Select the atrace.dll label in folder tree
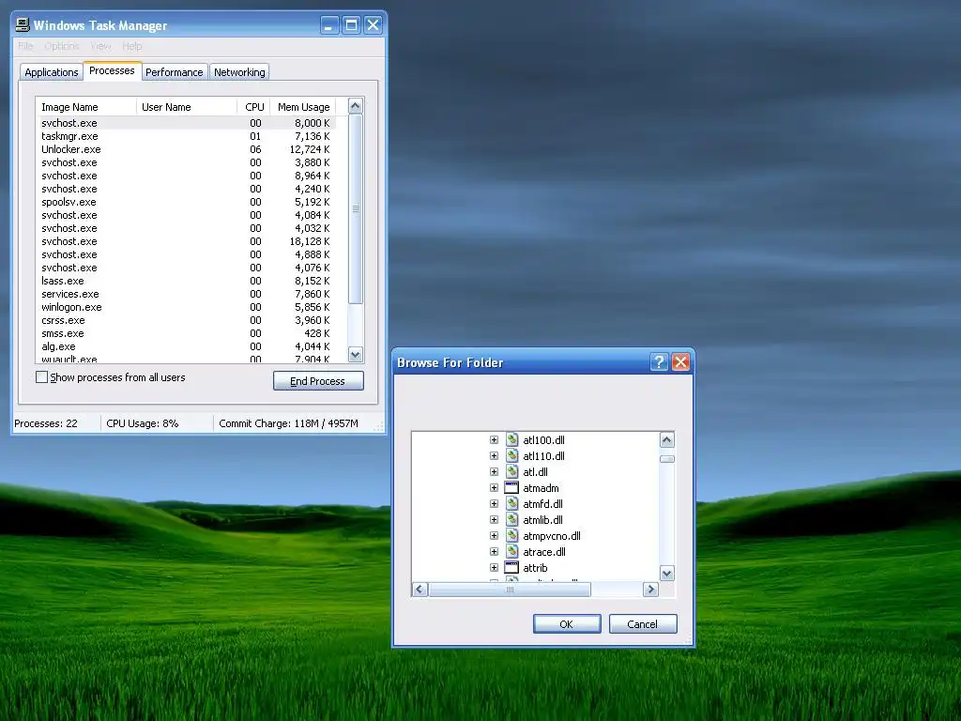This screenshot has width=961, height=721. tap(544, 552)
